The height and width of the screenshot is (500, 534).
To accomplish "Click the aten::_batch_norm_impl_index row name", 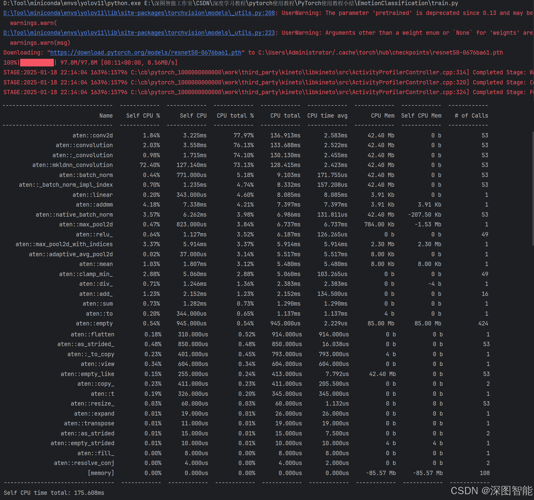I will point(66,185).
